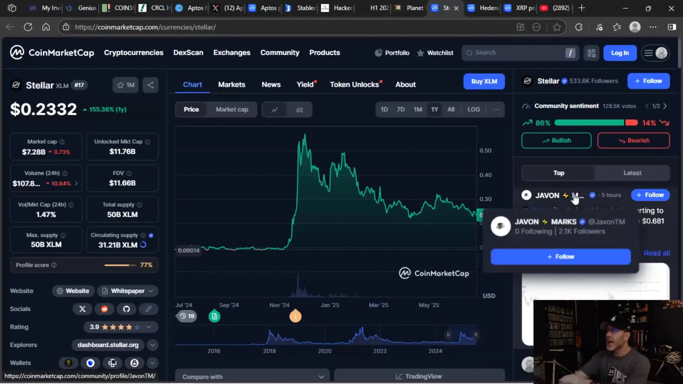Open the Portfolio link
Screen dimensions: 683x384
click(x=392, y=53)
